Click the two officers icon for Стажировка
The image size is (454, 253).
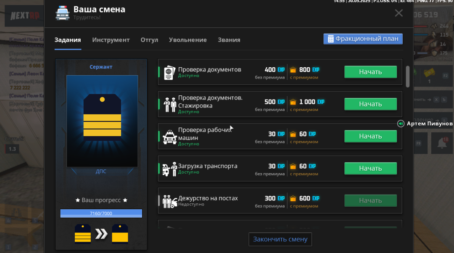170,104
